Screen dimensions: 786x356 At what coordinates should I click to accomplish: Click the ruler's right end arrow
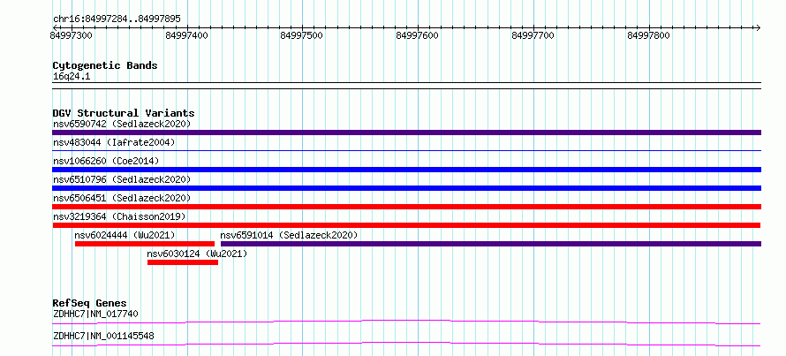pos(758,27)
